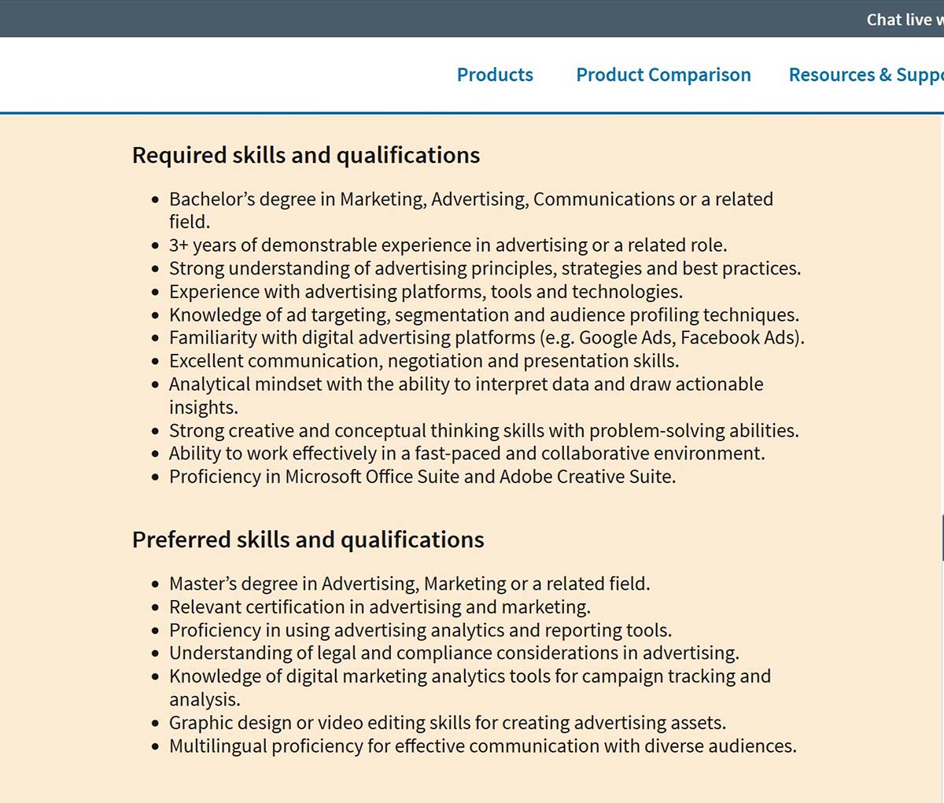Click the Required skills and qualifications heading
944x803 pixels.
coord(306,155)
